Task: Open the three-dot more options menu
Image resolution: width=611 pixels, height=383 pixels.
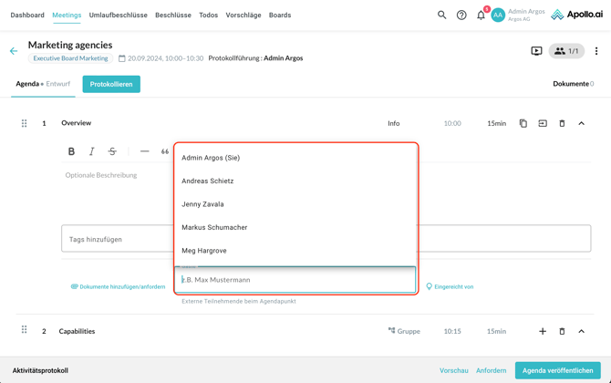Action: (596, 51)
